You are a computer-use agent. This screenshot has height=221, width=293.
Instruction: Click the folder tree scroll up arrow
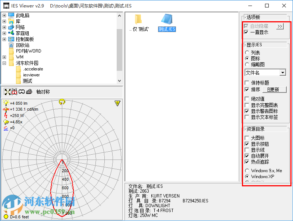[x=119, y=16]
